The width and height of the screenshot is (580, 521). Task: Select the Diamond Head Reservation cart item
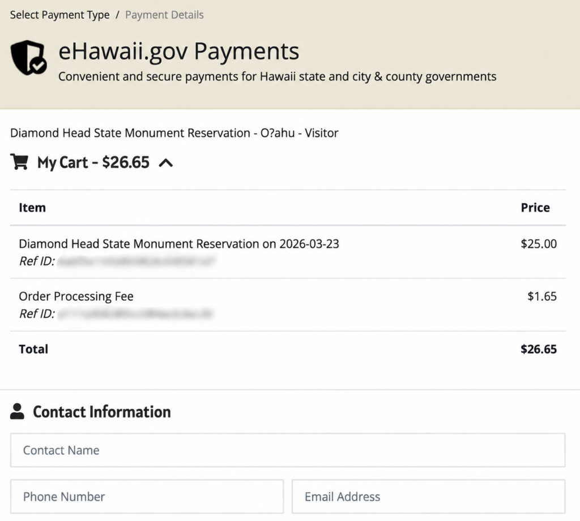(x=288, y=252)
